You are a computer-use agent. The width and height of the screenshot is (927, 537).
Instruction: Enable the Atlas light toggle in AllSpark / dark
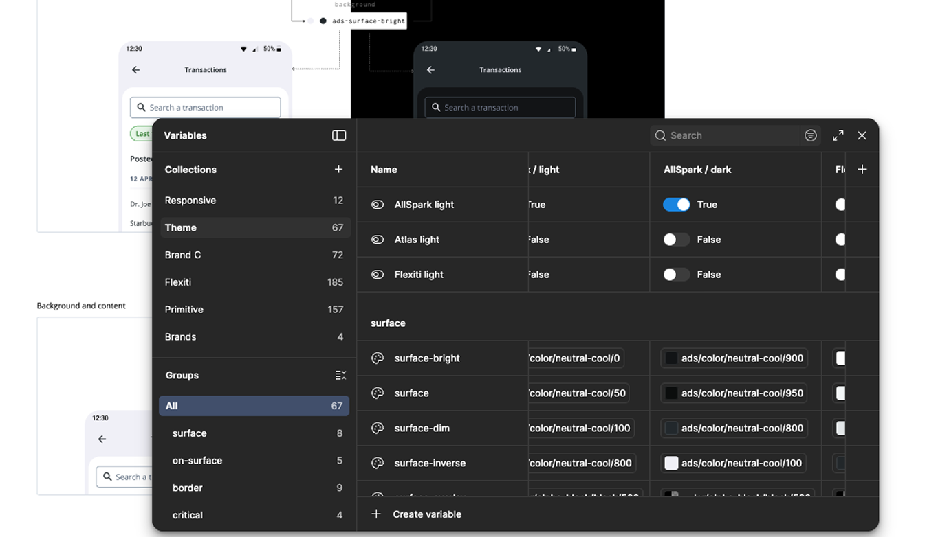click(676, 240)
